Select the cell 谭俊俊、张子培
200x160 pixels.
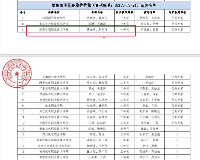tap(97, 140)
